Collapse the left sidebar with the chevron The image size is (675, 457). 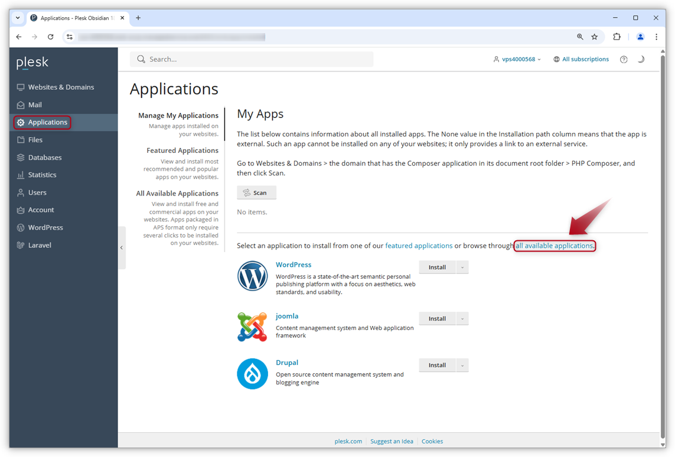(x=121, y=247)
